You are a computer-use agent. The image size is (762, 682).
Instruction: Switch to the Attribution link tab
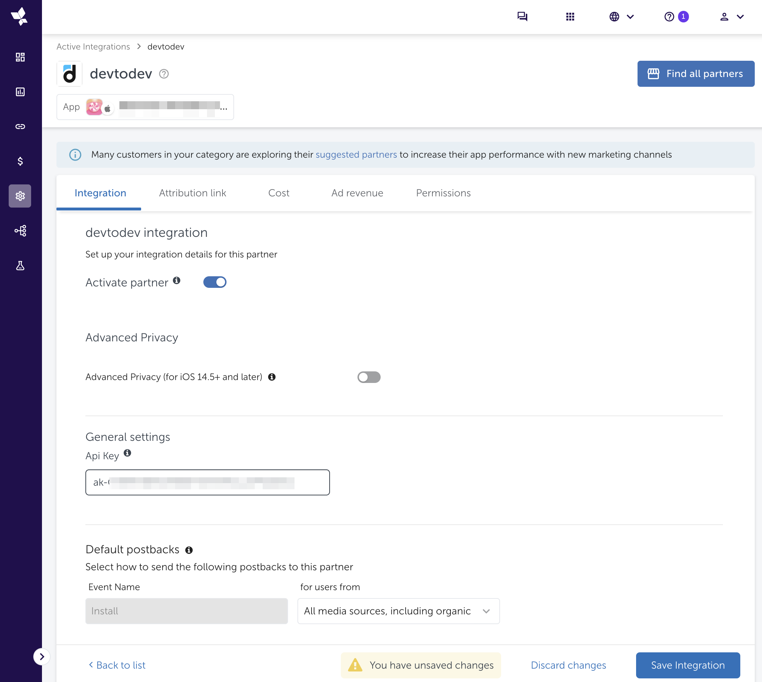coord(192,193)
